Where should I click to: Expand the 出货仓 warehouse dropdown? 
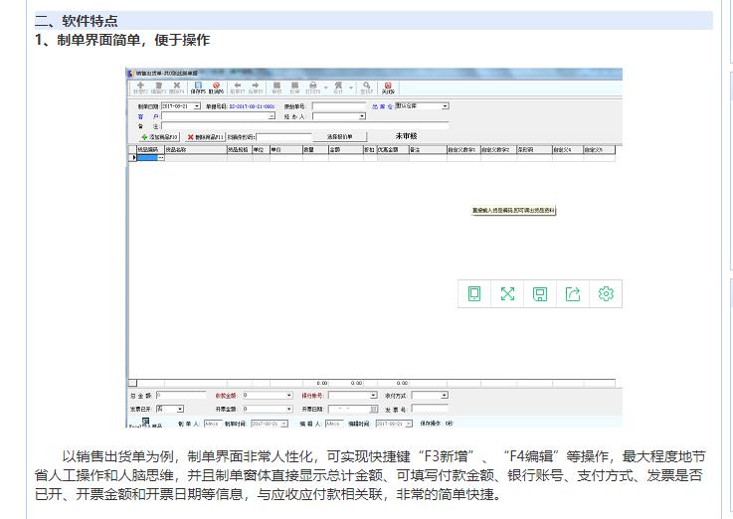tap(445, 105)
